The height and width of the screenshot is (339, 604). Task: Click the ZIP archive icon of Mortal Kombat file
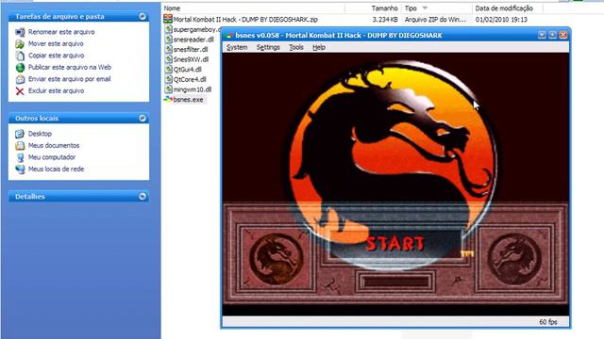tap(168, 19)
